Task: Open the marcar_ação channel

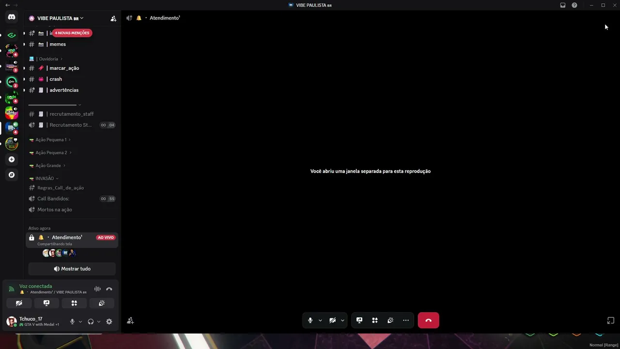Action: tap(72, 68)
